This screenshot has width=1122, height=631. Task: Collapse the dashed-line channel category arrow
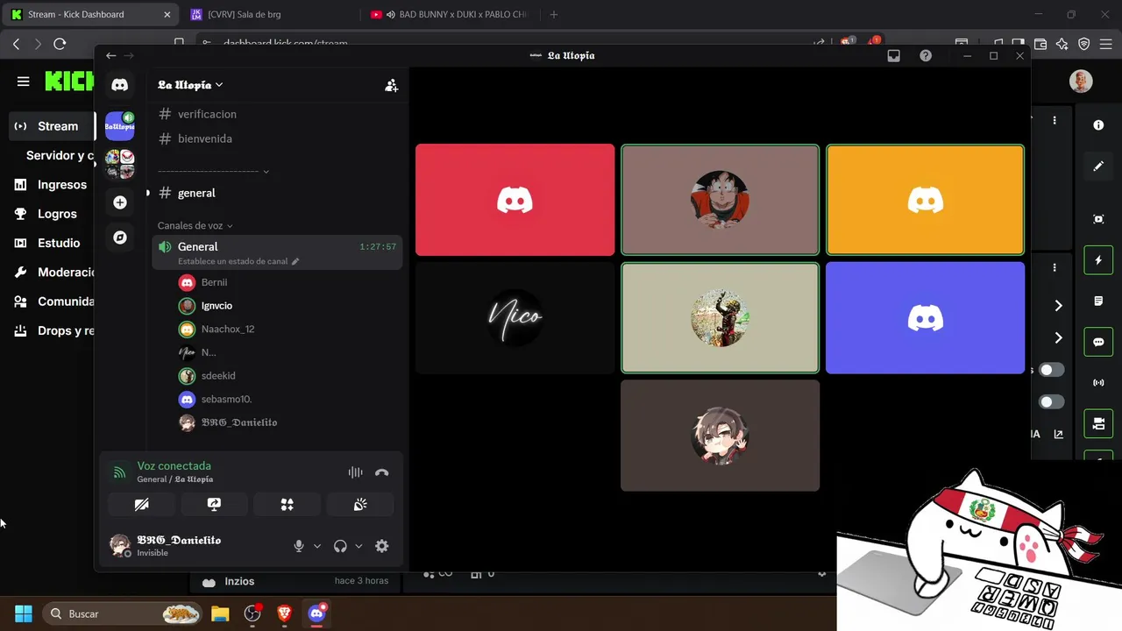[266, 172]
